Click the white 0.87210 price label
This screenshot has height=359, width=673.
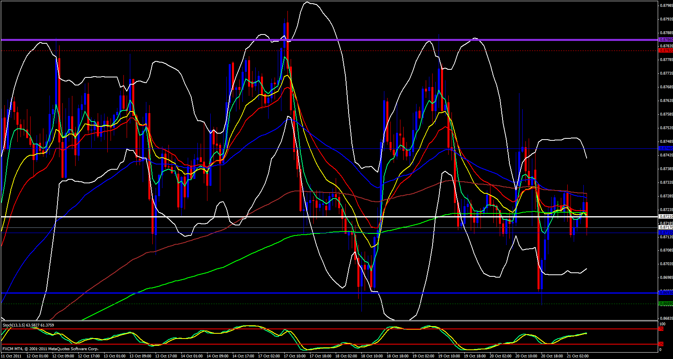point(665,217)
